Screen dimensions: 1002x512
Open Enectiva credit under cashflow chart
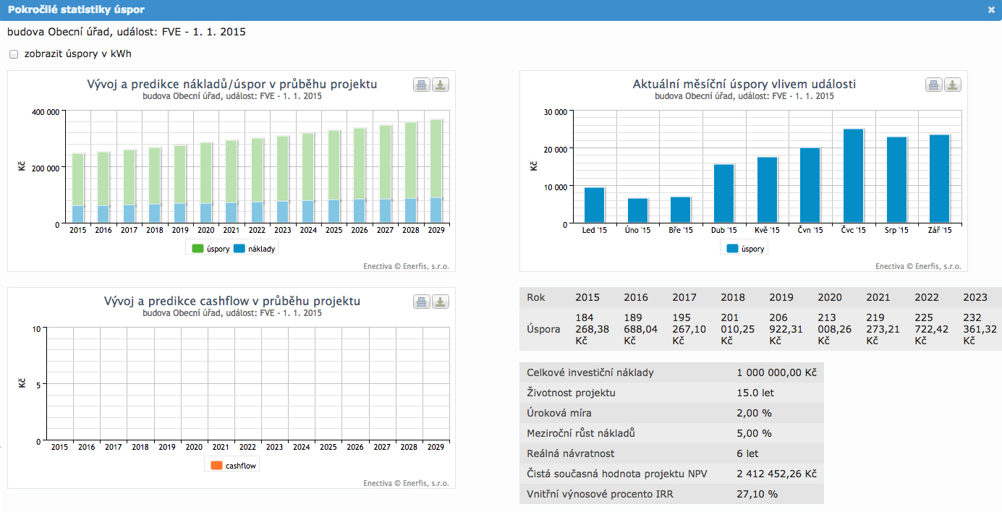406,483
